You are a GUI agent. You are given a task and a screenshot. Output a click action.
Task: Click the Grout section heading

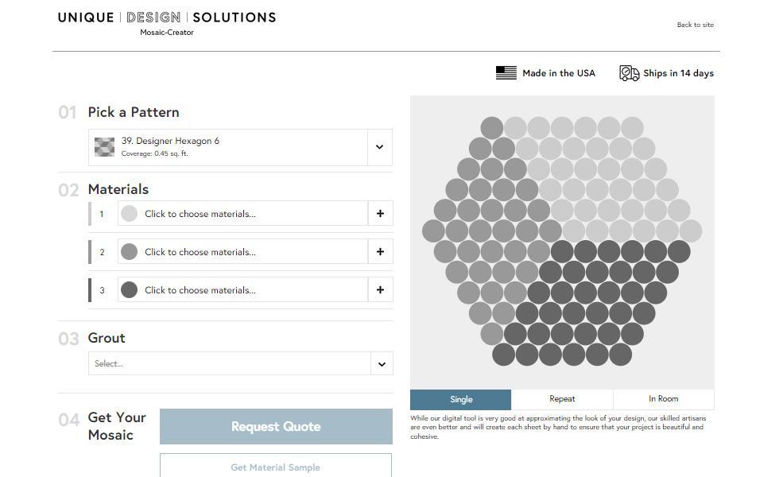click(107, 338)
